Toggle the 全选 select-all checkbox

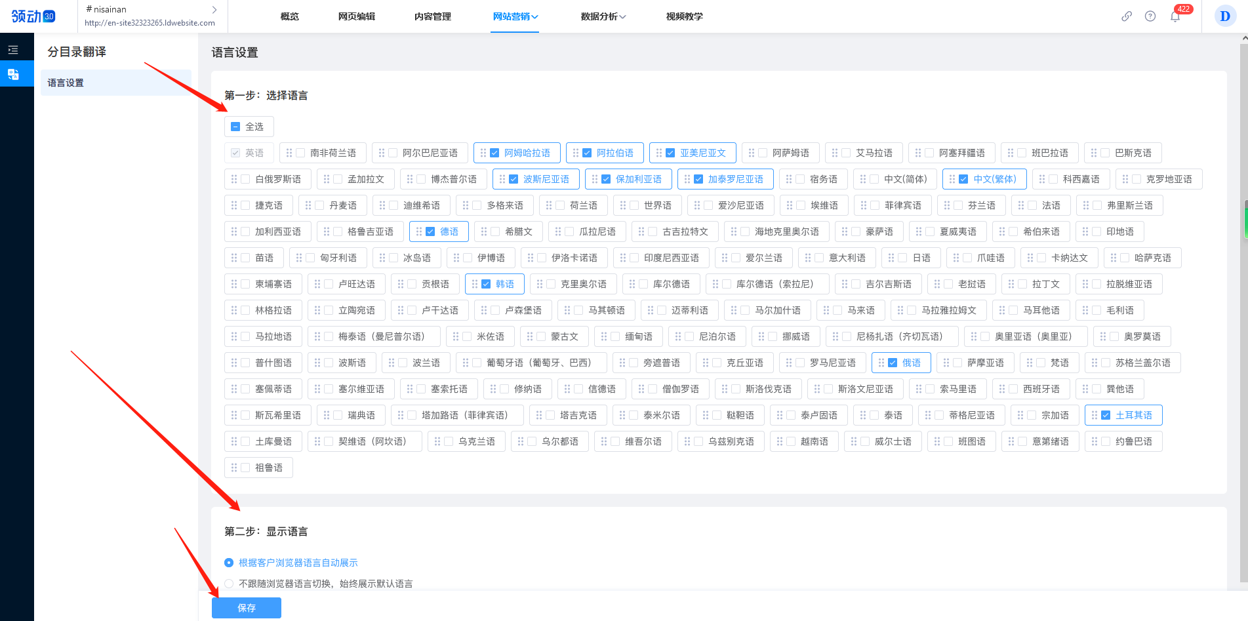coord(235,126)
